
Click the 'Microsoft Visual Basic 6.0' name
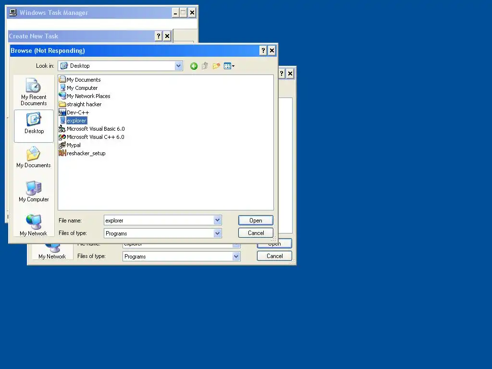pyautogui.click(x=96, y=129)
